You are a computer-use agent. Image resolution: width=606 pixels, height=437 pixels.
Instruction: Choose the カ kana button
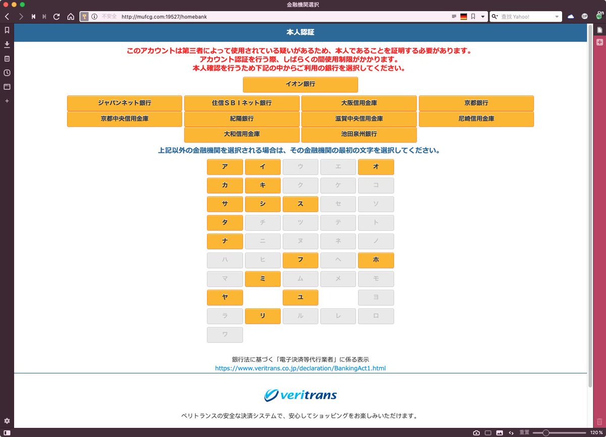tap(225, 186)
